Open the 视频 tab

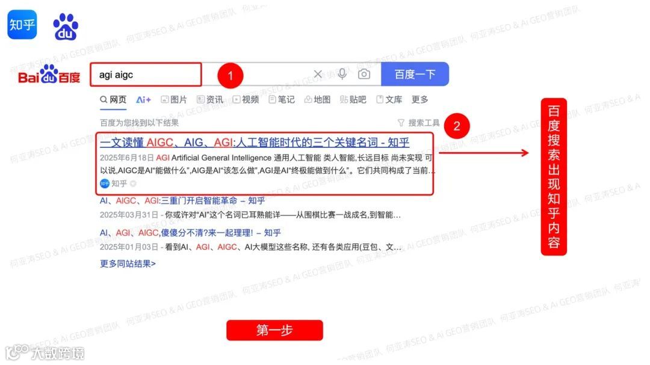click(x=246, y=100)
